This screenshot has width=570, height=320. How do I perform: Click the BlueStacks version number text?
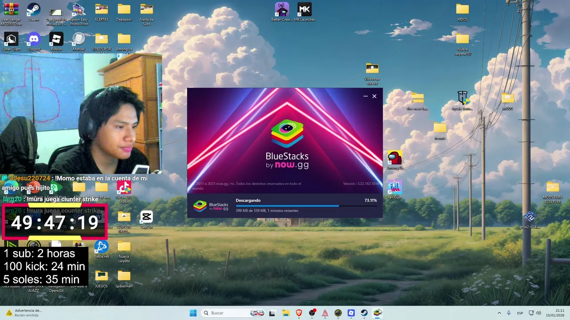point(361,184)
